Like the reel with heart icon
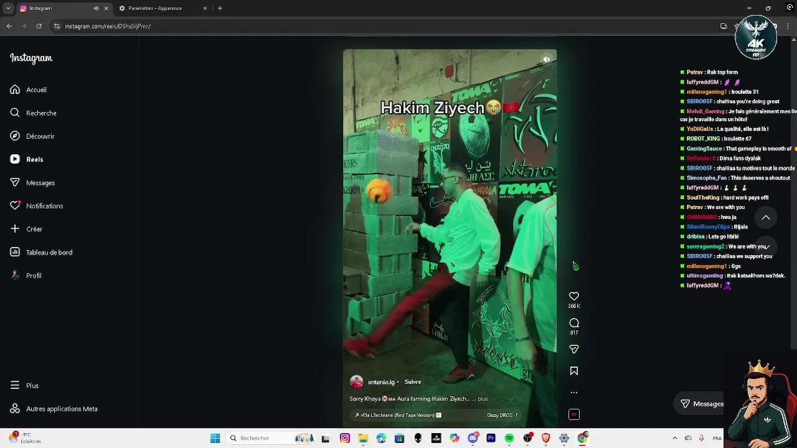797x448 pixels. [574, 296]
